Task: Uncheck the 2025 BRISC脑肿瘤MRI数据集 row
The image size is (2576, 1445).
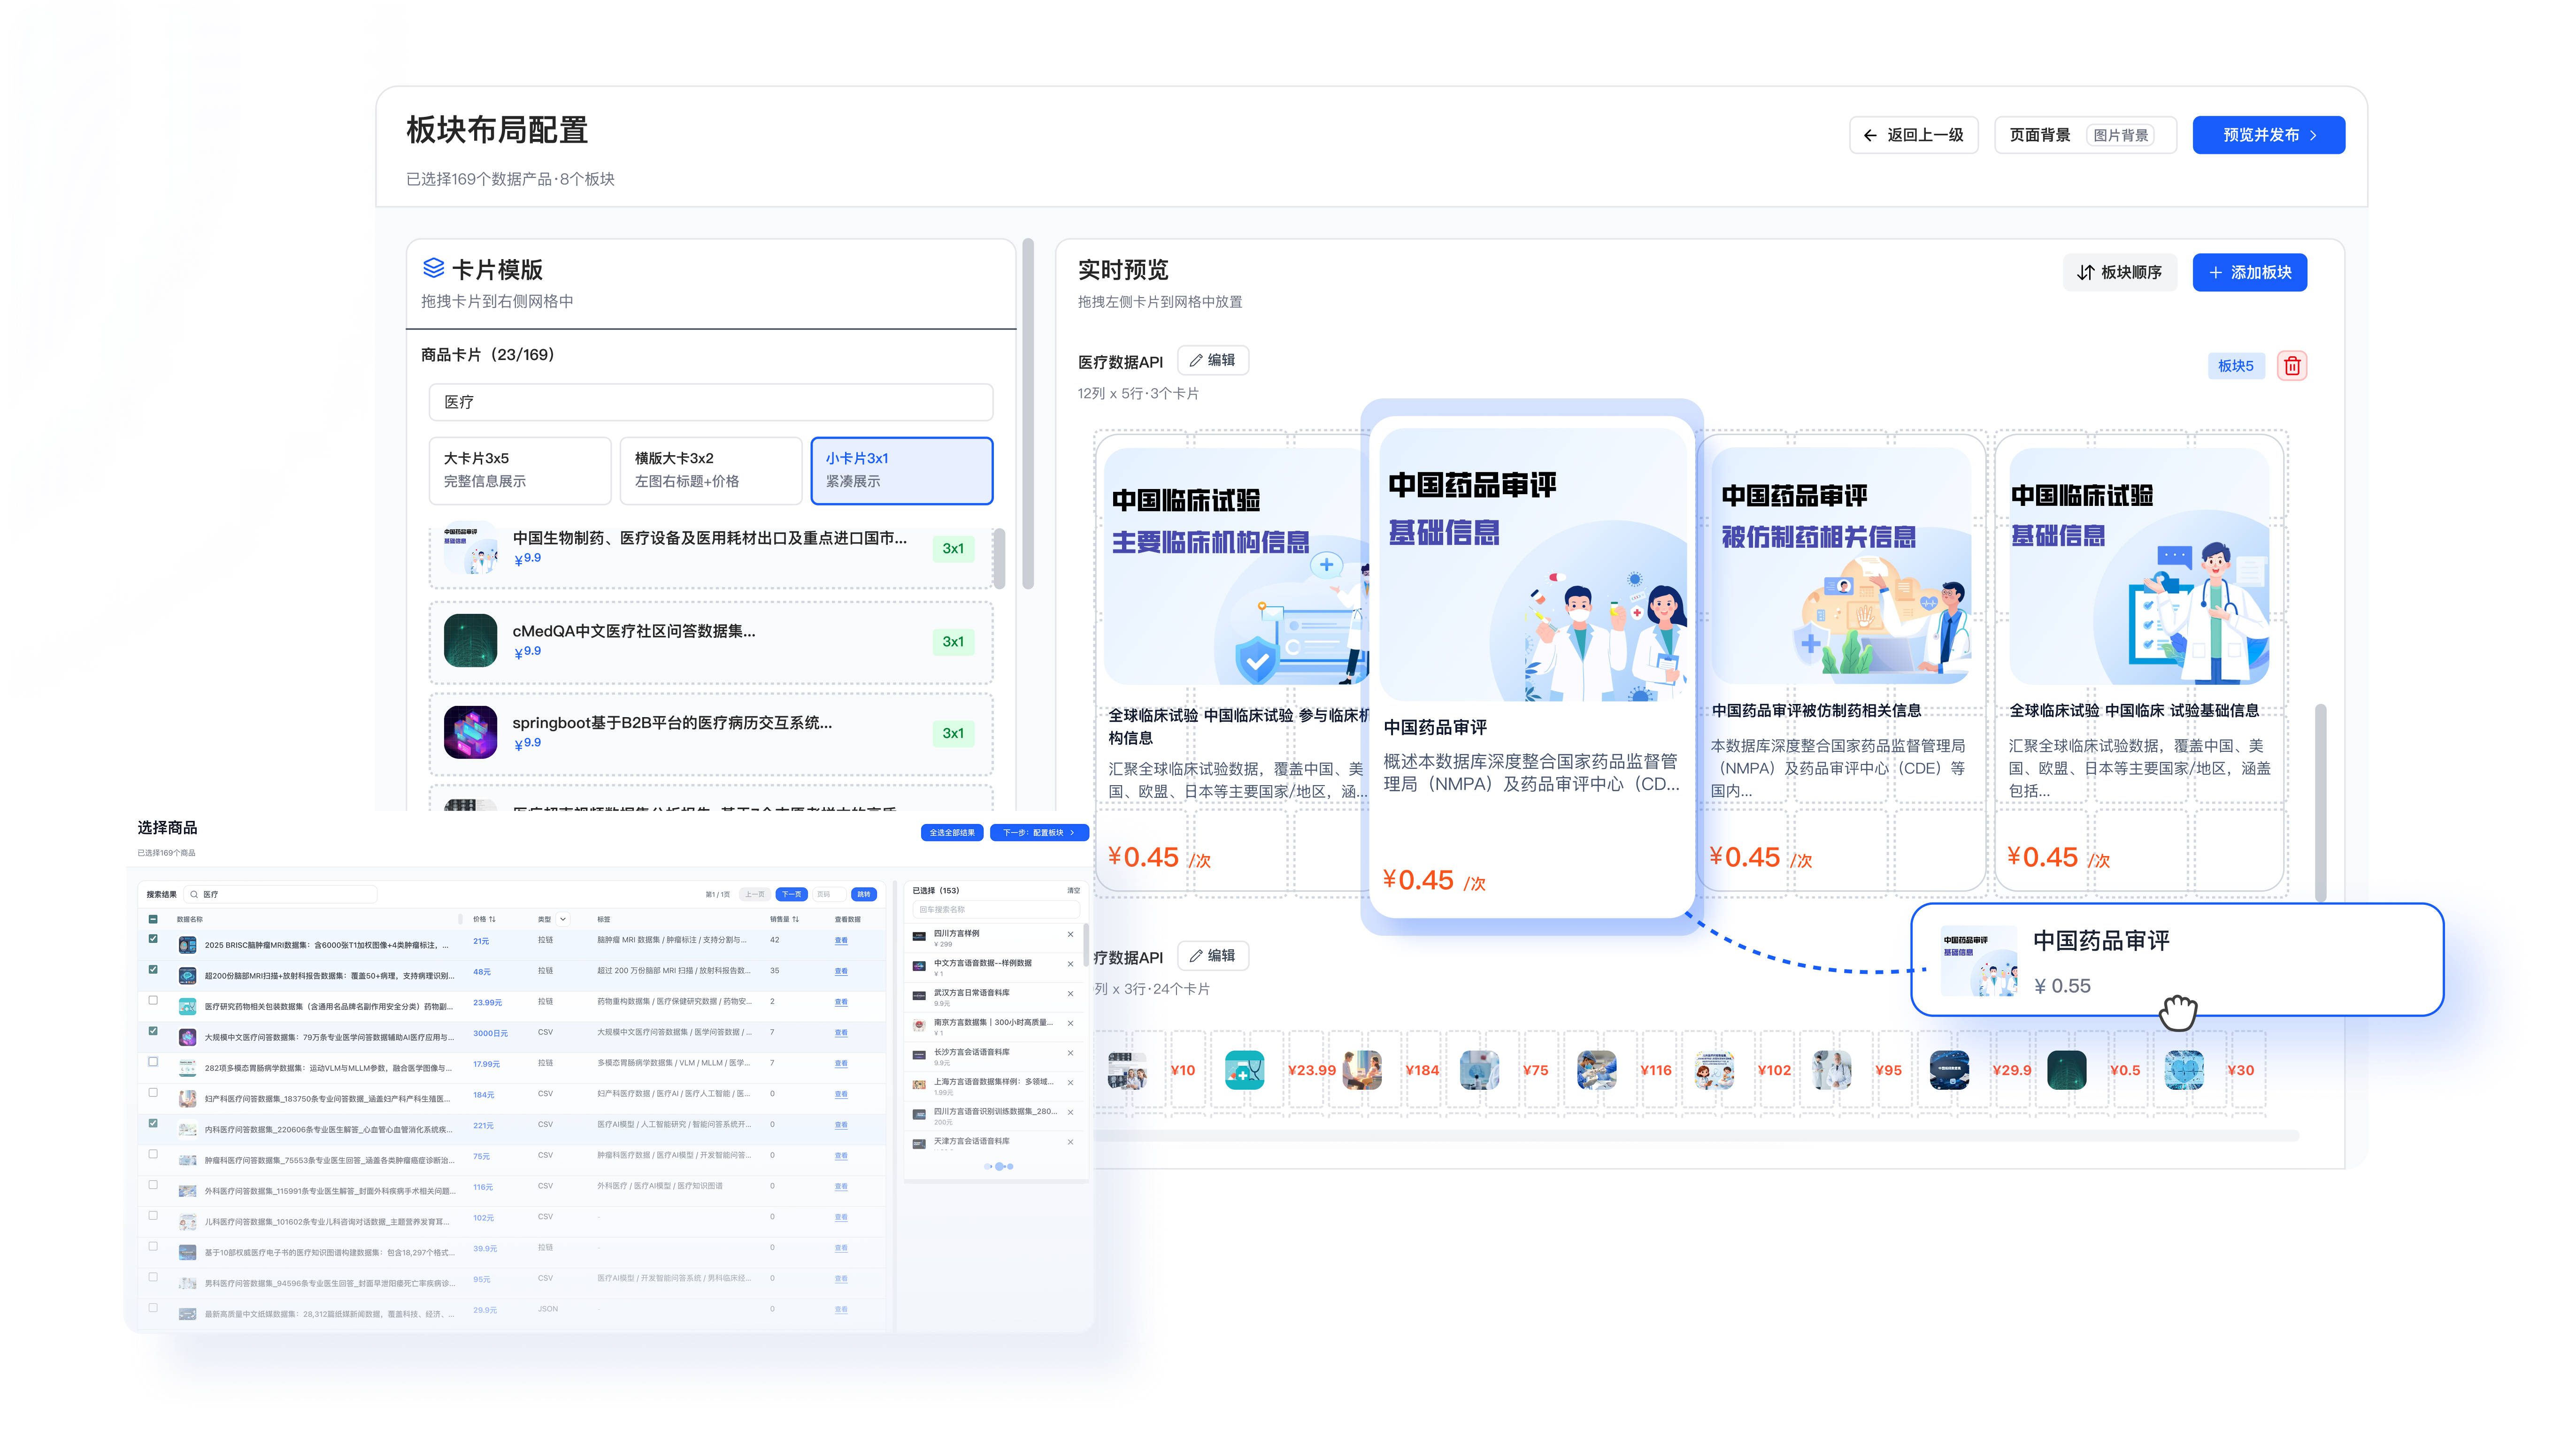Action: click(153, 938)
